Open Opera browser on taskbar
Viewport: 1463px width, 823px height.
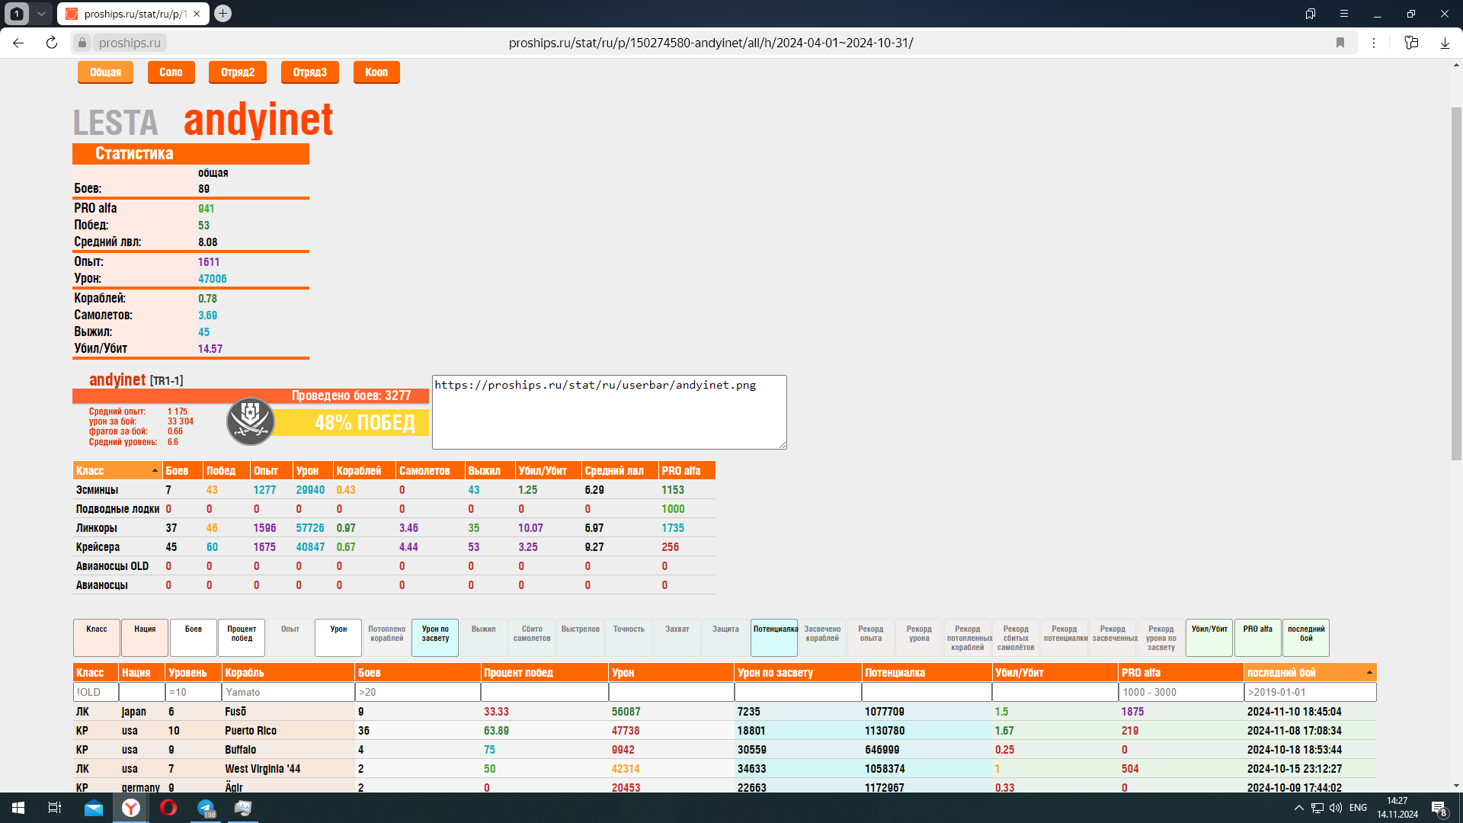point(168,808)
